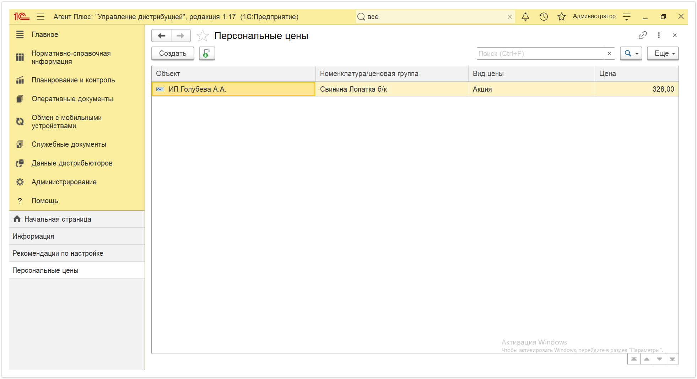Open Нормативно-справочная информация section
This screenshot has width=697, height=379.
77,57
